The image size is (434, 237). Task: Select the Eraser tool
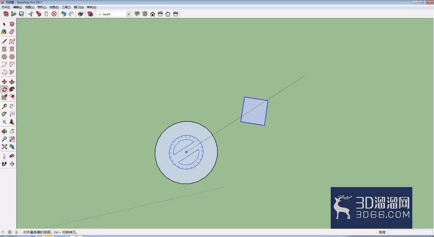[12, 32]
